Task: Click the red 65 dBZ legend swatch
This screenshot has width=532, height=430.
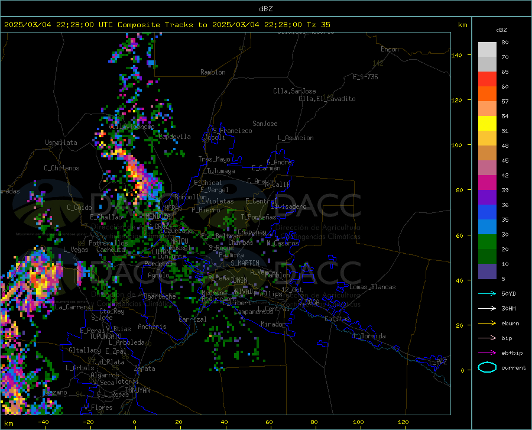Action: [487, 79]
